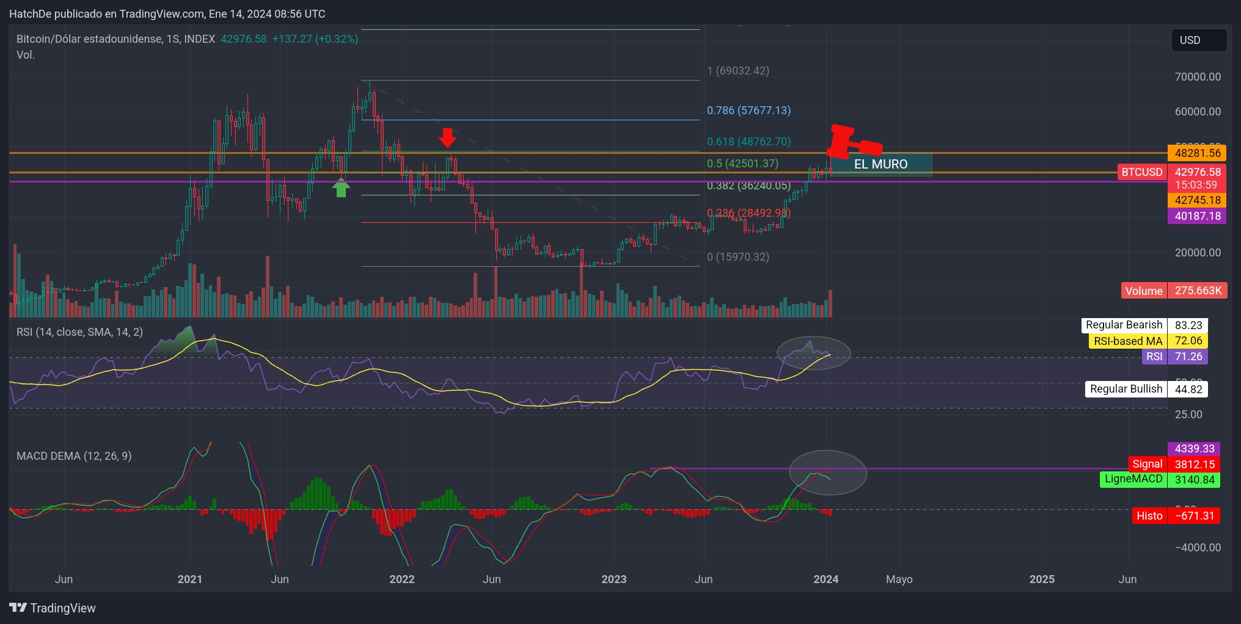
Task: Select the ellipse drawing around the RSI peak
Action: [814, 353]
